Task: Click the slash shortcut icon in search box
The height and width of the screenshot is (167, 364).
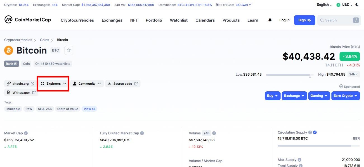Action: (356, 20)
